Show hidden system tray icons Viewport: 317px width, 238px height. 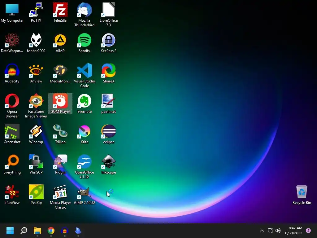click(262, 231)
